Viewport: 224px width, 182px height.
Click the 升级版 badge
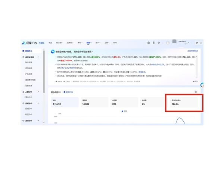(x=41, y=43)
